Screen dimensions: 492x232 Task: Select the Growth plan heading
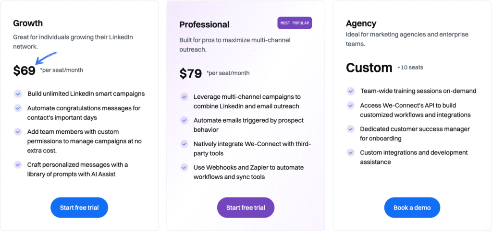(28, 23)
